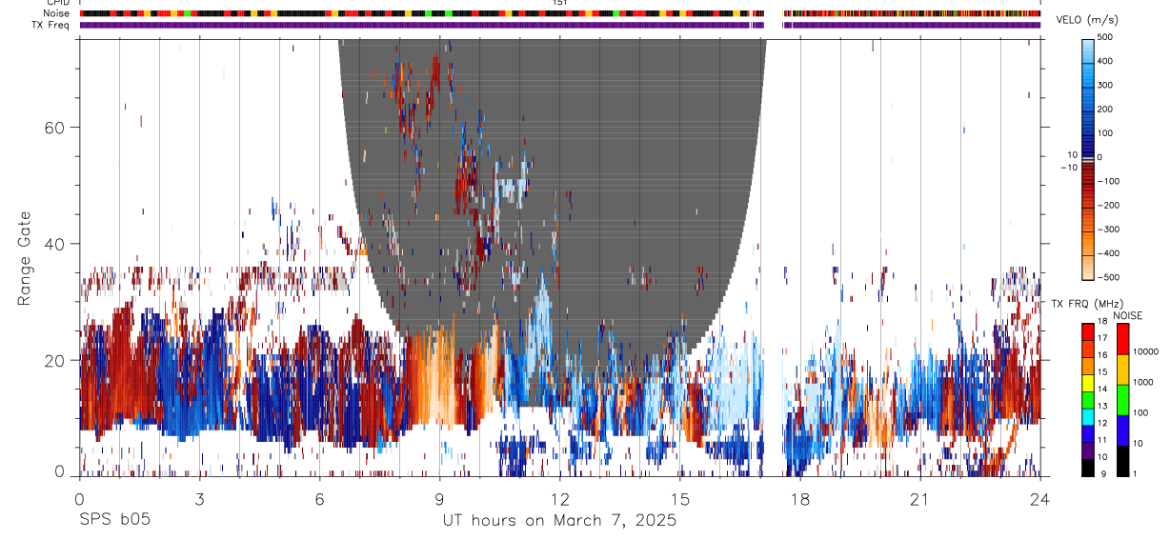Click the 6 tick on UT hours axis
This screenshot has width=1170, height=540.
click(x=319, y=497)
